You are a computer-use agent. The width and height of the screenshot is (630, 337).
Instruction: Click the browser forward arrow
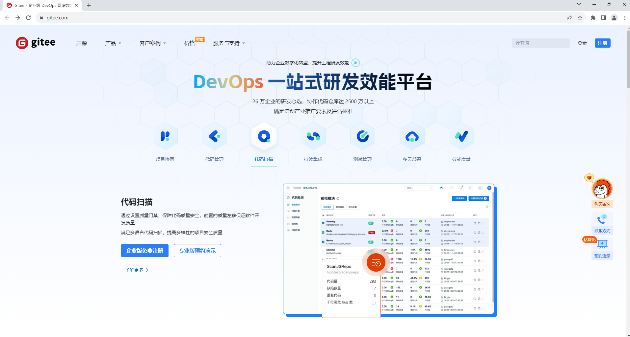18,18
